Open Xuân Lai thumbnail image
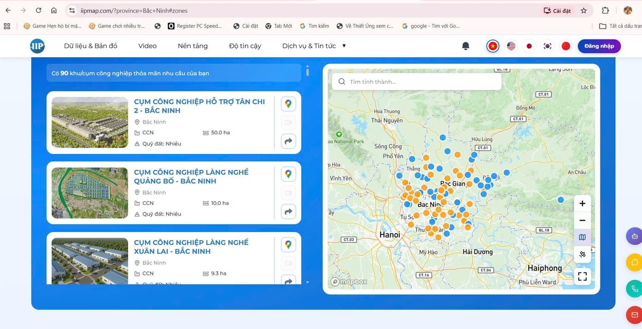Viewport: 642px width, 329px height. point(90,261)
